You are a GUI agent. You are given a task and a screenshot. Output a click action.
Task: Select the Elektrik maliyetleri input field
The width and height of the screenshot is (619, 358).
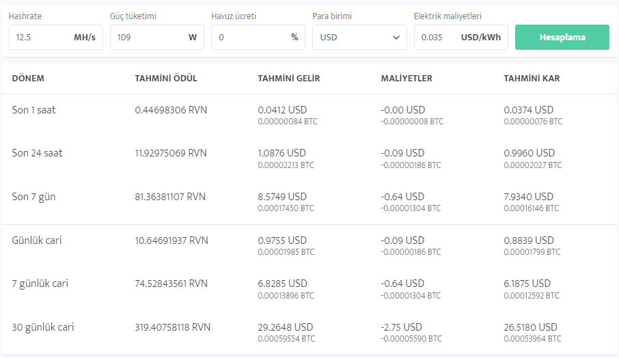pyautogui.click(x=460, y=37)
